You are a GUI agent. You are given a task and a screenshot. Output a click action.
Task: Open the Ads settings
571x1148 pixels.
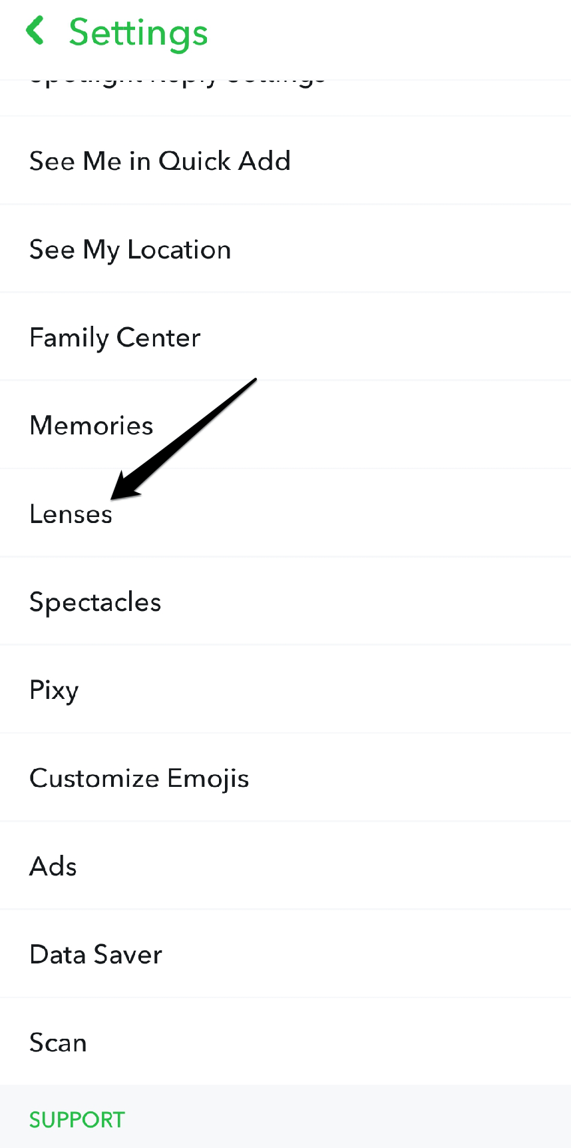(53, 865)
